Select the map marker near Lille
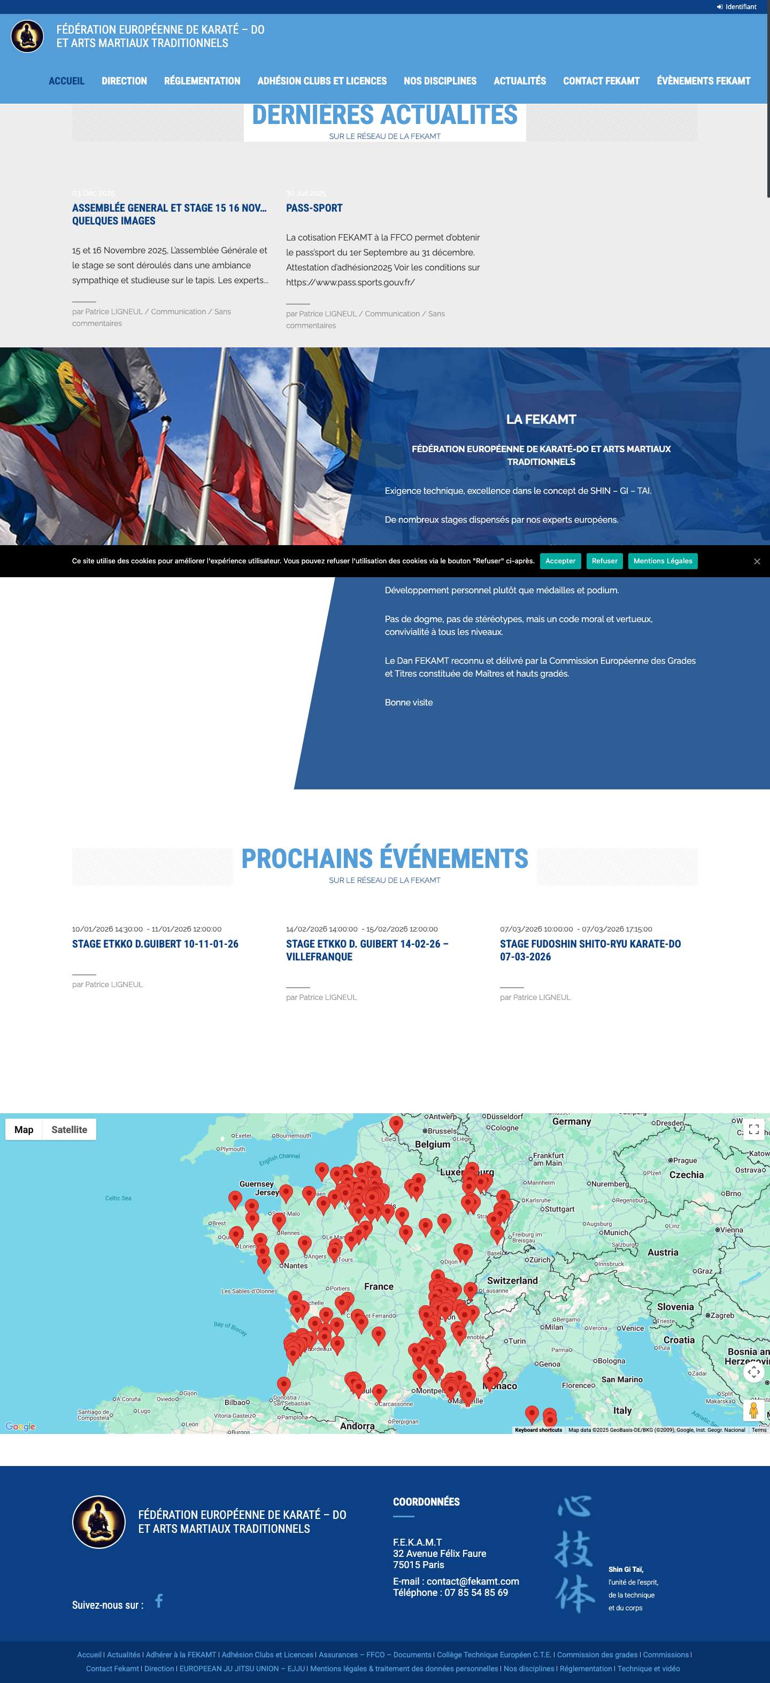 point(396,1125)
